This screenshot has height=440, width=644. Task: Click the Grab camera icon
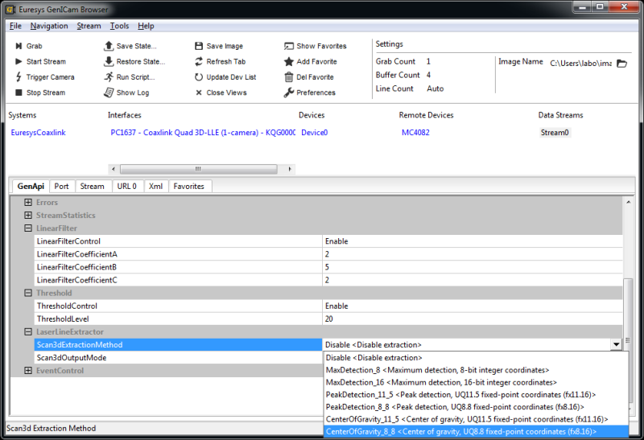(19, 47)
